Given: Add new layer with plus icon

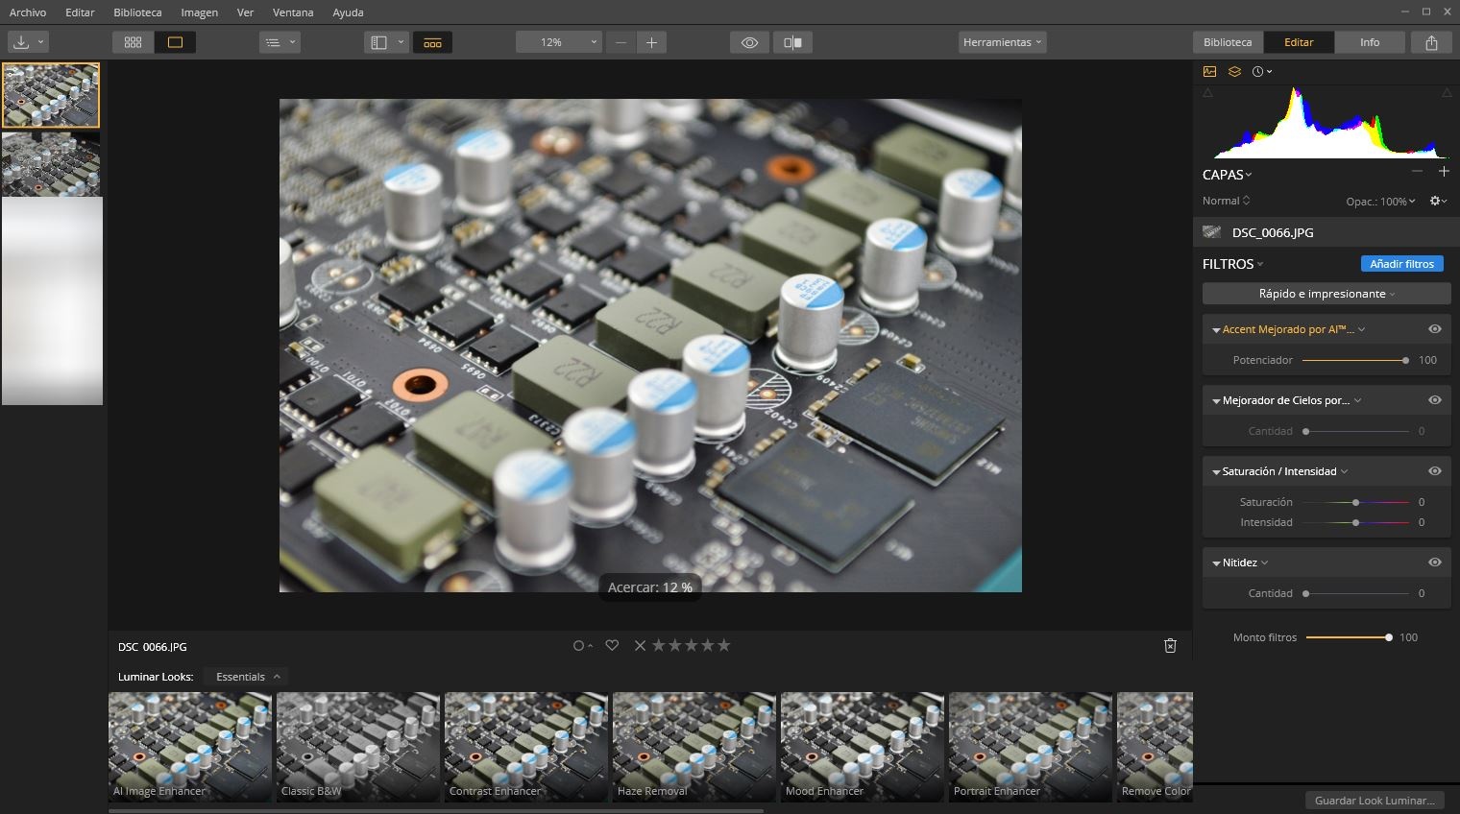Looking at the screenshot, I should pos(1443,172).
